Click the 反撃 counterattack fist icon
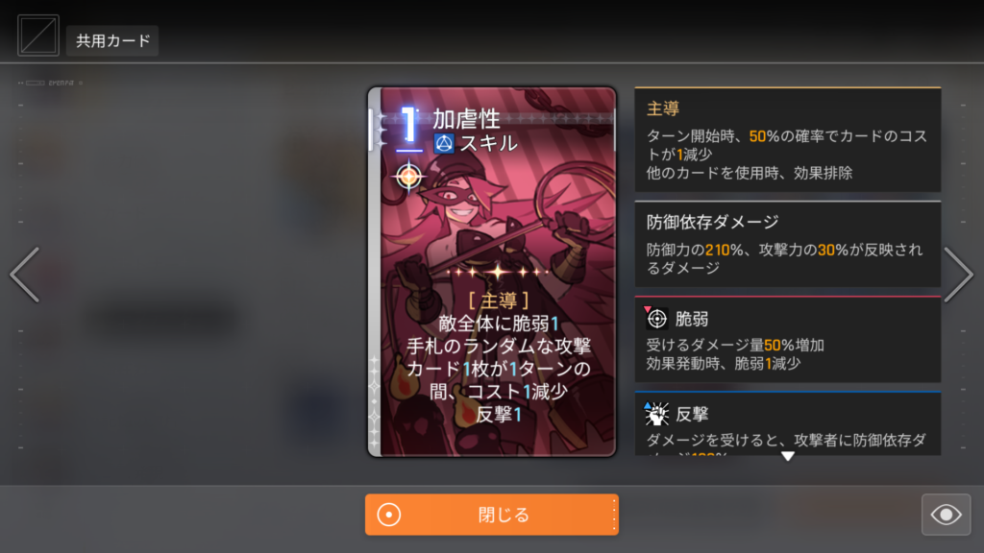This screenshot has width=984, height=553. (656, 414)
